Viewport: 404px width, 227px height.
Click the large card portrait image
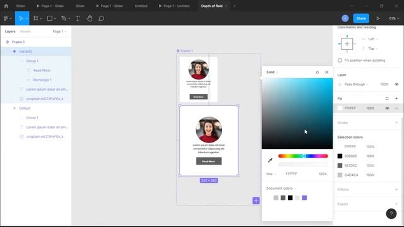(x=209, y=129)
